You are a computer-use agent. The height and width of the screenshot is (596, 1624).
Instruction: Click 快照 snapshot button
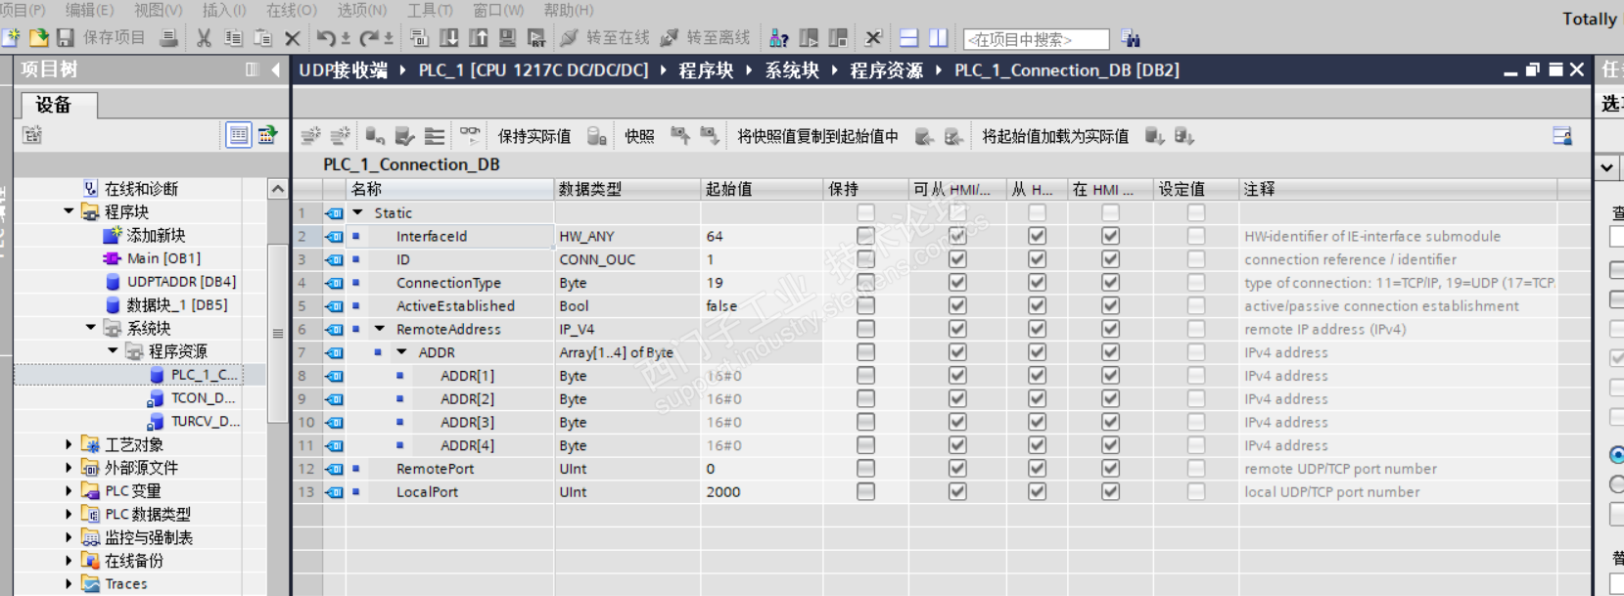click(x=639, y=136)
